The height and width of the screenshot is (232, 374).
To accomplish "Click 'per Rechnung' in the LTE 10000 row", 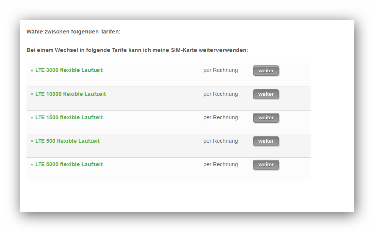I will coord(221,94).
